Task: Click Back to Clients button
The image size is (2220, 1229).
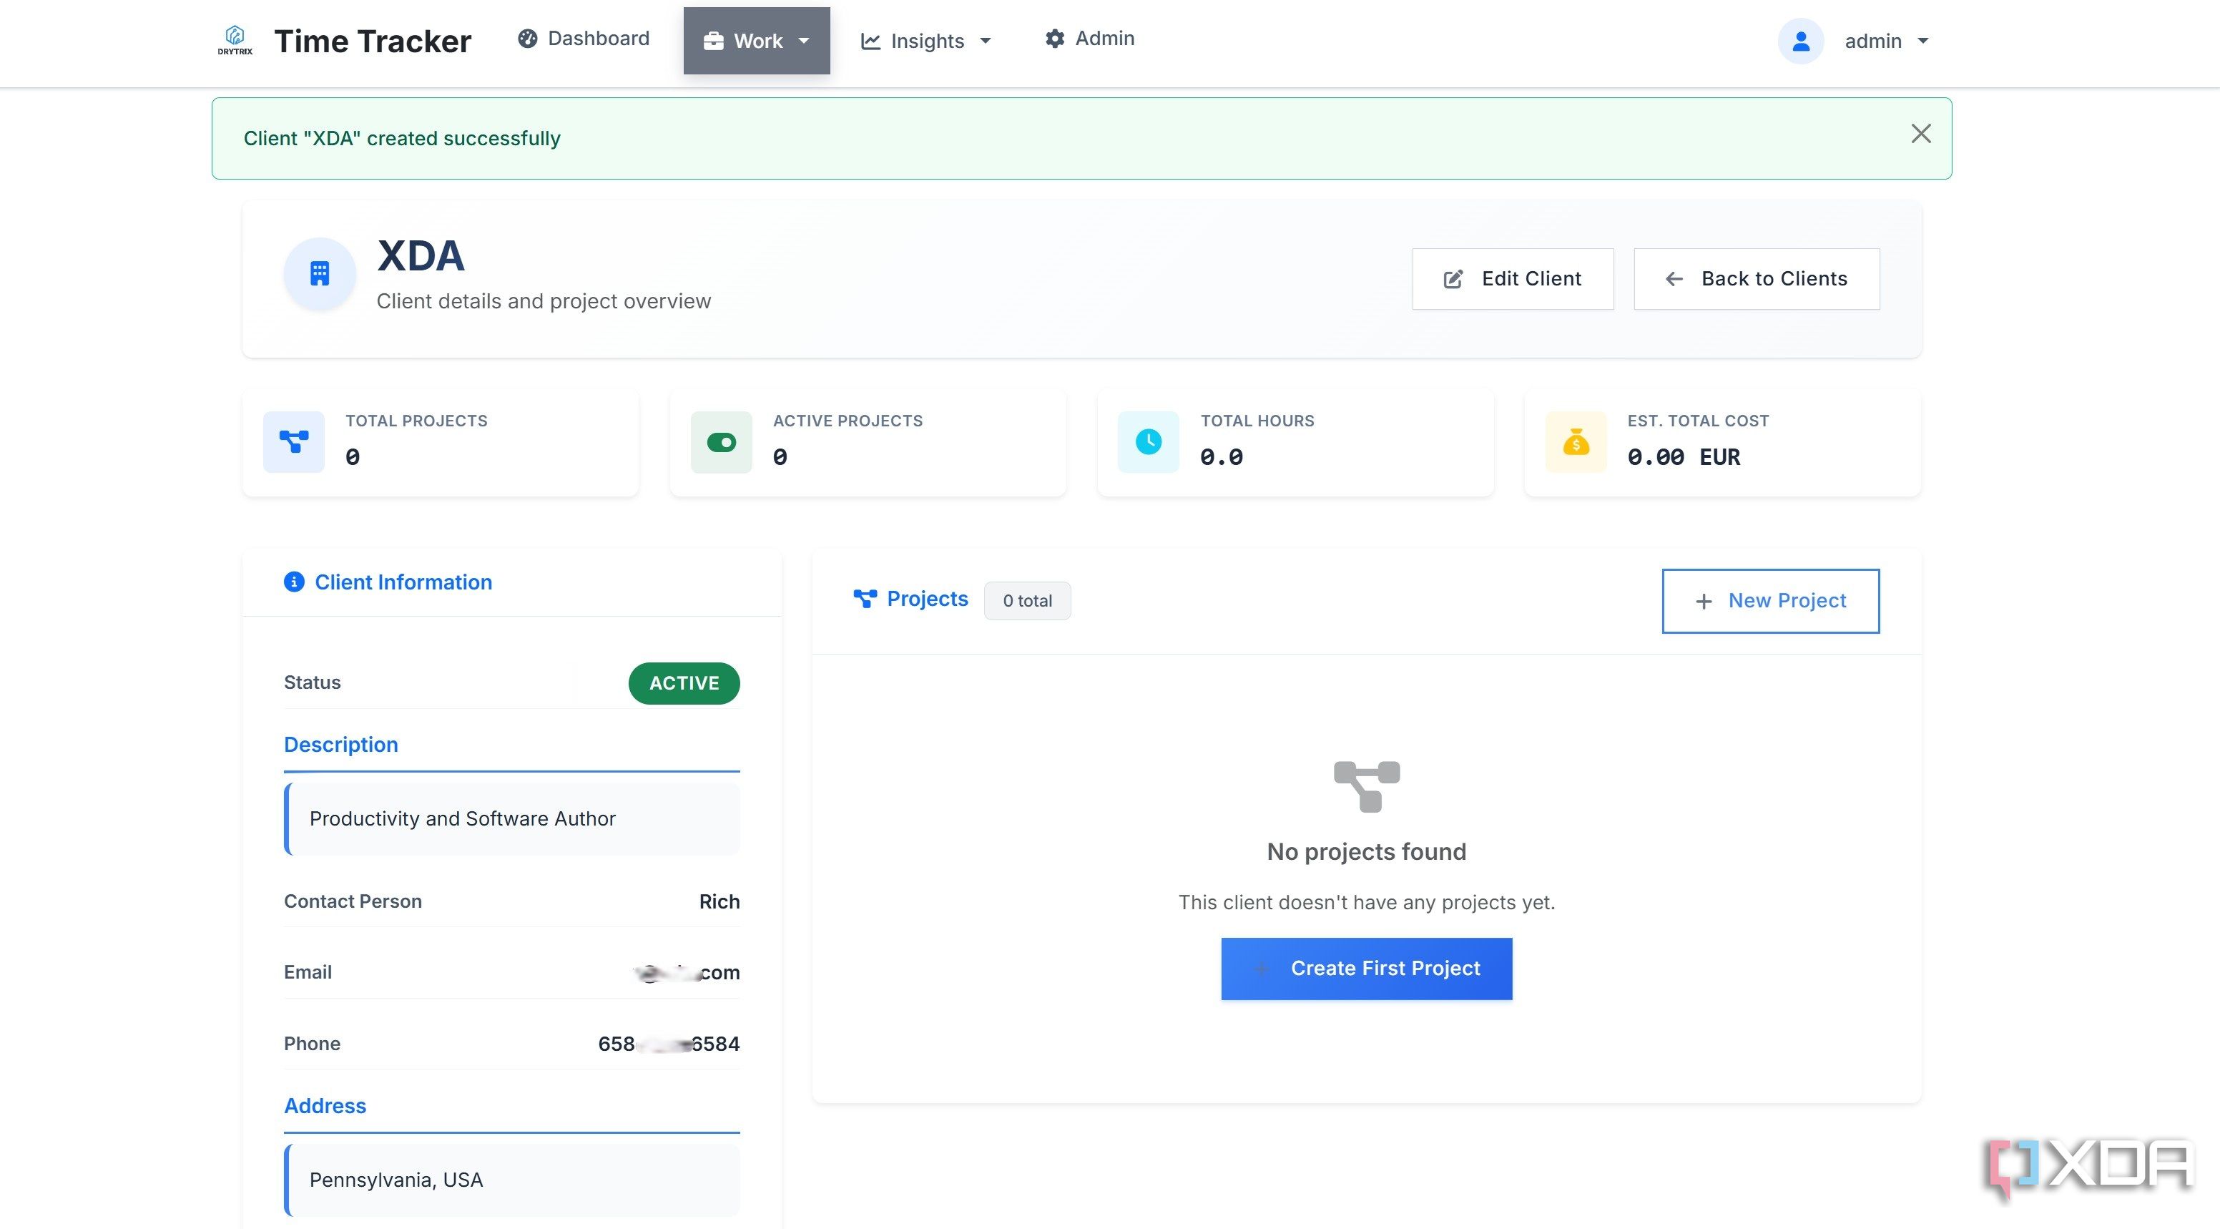Action: tap(1757, 278)
